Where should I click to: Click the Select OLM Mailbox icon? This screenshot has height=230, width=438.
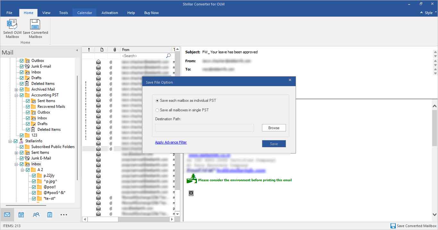(12, 24)
